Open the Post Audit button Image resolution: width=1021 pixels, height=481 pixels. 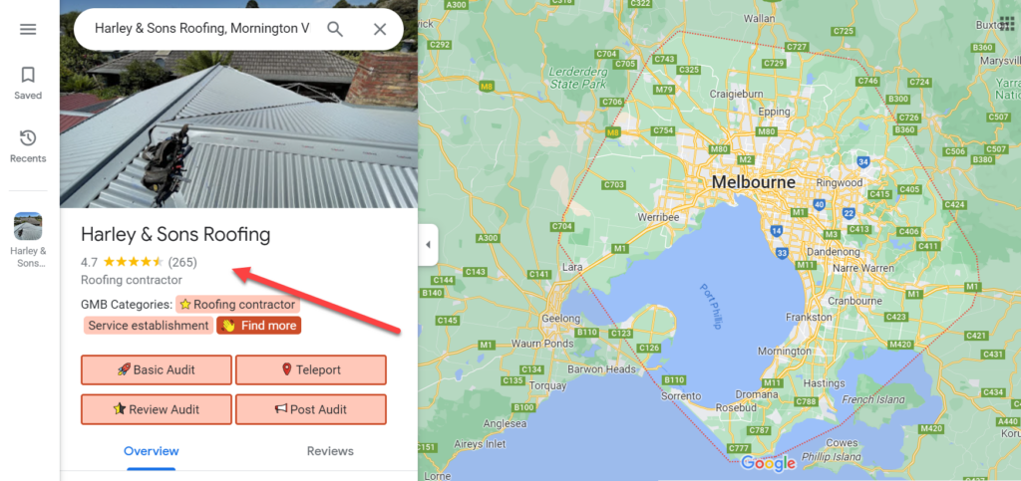point(311,409)
